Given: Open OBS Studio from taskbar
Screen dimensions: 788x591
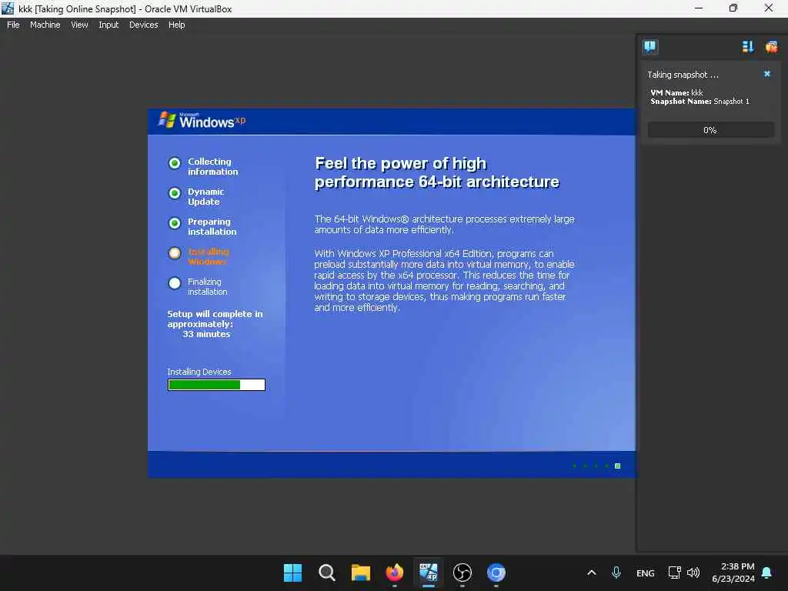Looking at the screenshot, I should [462, 573].
